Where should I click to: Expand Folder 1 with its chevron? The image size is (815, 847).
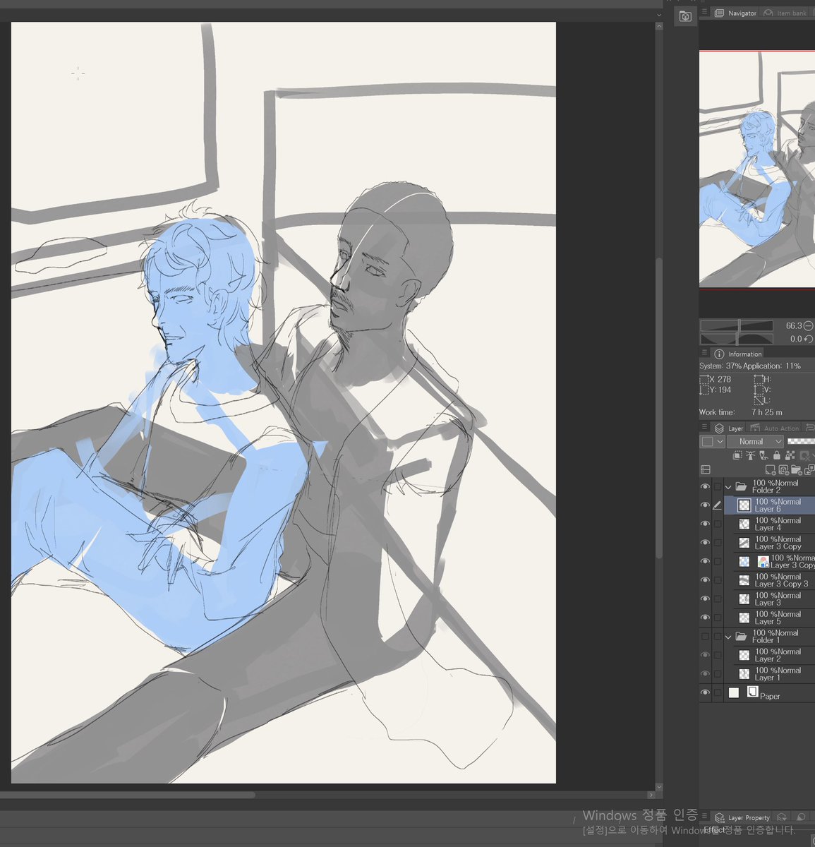pos(728,636)
